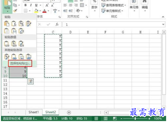
Task: Choose Values and Source Formatting paste icon
Action: click(21, 44)
